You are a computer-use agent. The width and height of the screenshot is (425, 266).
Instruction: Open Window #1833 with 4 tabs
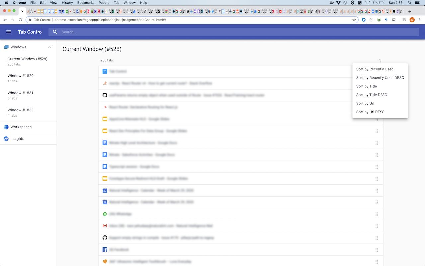tap(28, 112)
